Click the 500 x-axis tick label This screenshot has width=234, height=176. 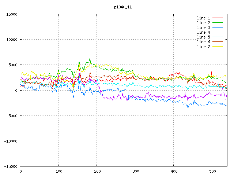(212, 171)
